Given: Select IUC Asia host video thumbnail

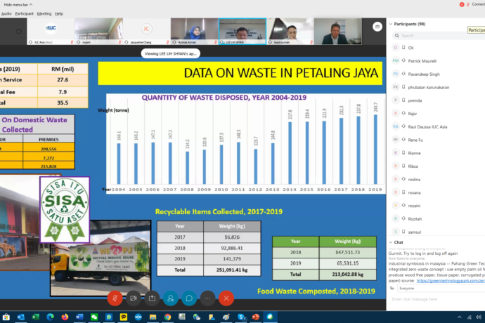Looking at the screenshot, I should pyautogui.click(x=51, y=31).
